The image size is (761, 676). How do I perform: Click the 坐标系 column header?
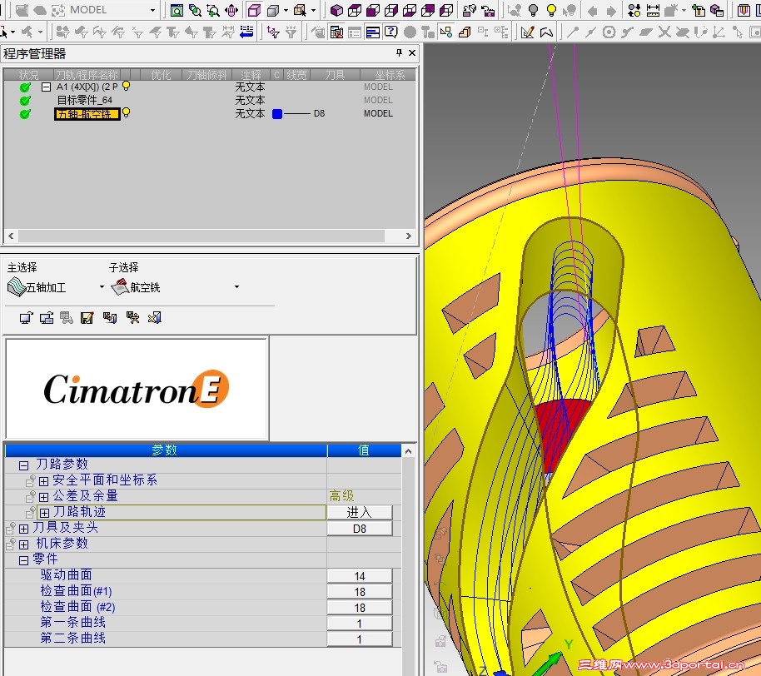pos(389,75)
